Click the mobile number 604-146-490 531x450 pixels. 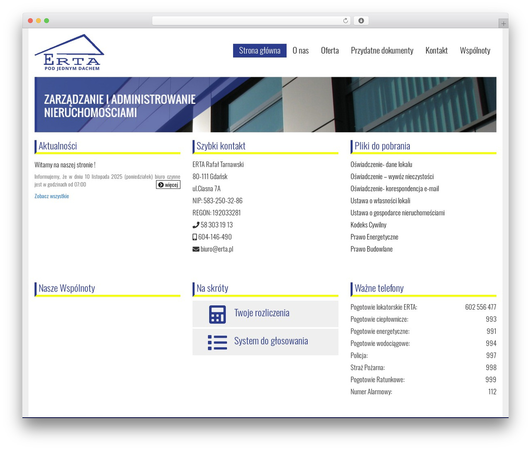(215, 237)
